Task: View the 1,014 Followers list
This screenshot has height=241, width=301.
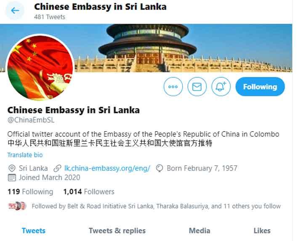Action: click(89, 192)
